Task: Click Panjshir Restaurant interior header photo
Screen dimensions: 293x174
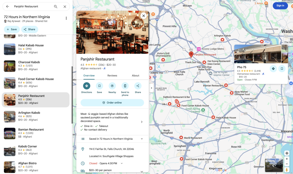Action: click(x=112, y=32)
